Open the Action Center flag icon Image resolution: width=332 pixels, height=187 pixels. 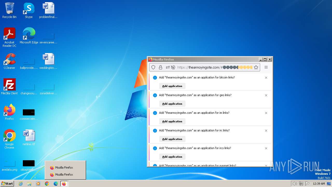(x=307, y=184)
